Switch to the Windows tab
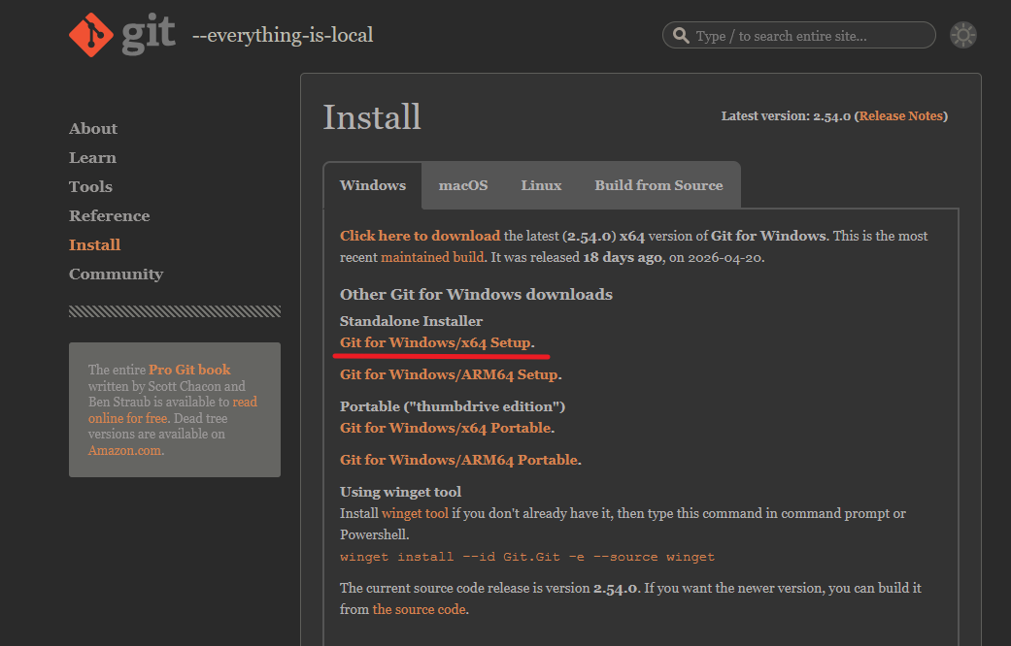Image resolution: width=1011 pixels, height=646 pixels. click(x=373, y=185)
